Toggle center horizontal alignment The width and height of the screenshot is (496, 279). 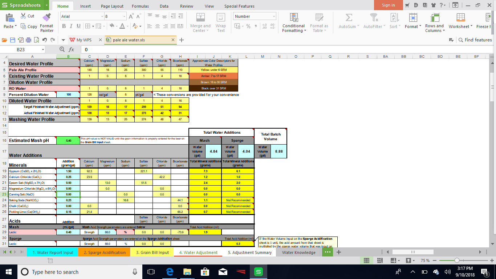tap(158, 26)
